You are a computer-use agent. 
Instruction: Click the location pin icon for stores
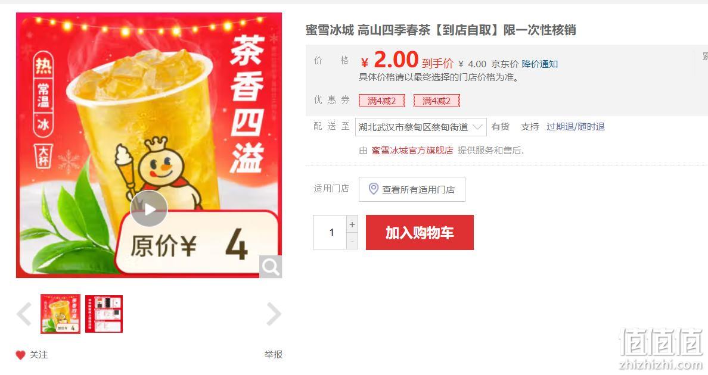374,189
